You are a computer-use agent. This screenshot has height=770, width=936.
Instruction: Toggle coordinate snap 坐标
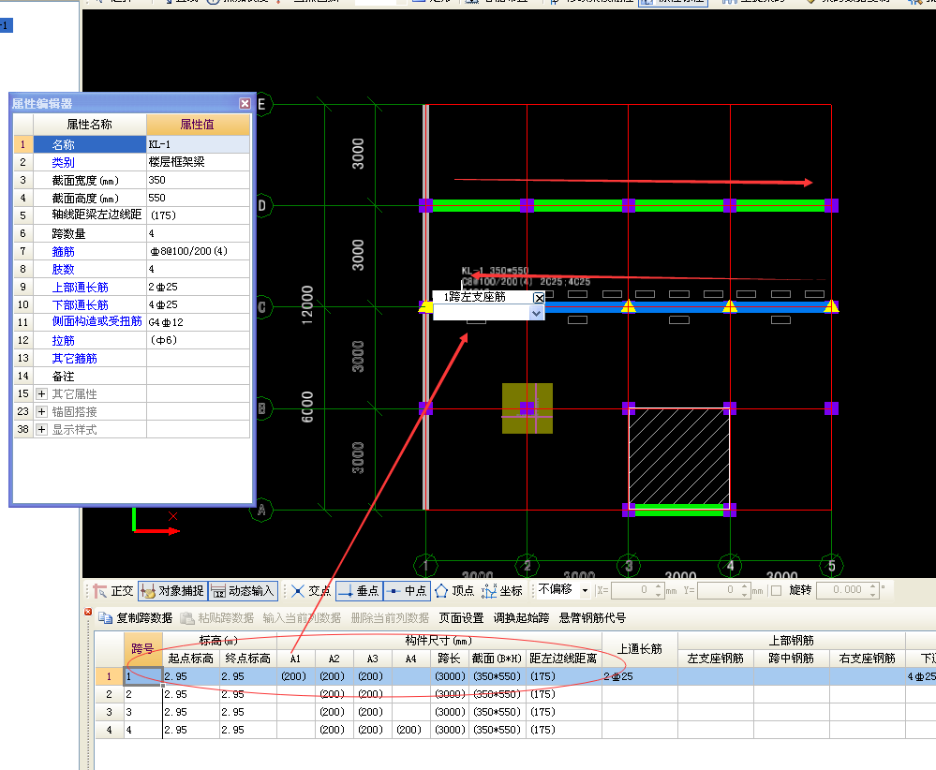coord(502,591)
